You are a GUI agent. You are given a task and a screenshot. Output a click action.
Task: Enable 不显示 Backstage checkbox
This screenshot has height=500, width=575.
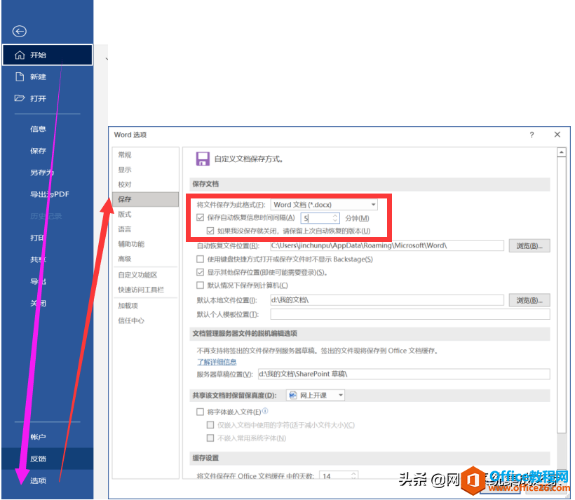(201, 259)
